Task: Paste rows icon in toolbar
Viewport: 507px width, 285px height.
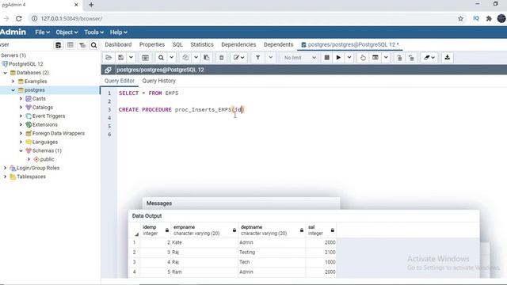Action: (206, 58)
